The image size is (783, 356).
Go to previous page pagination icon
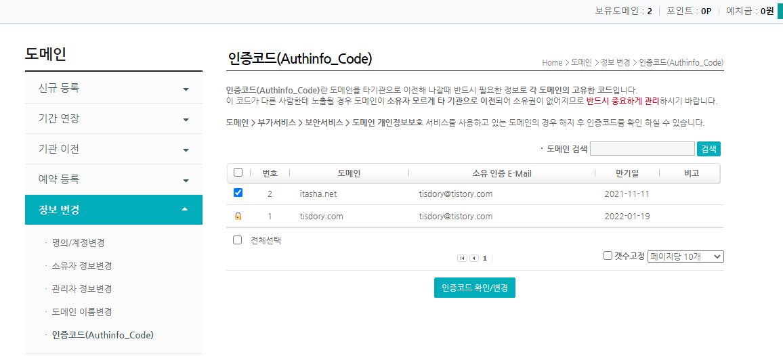474,258
